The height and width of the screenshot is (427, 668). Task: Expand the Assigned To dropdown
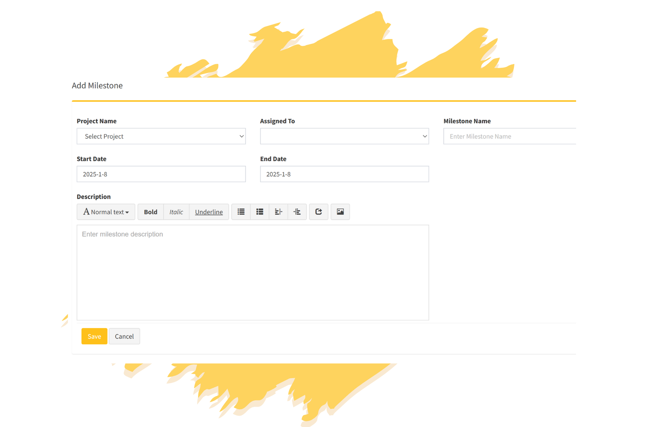[344, 136]
